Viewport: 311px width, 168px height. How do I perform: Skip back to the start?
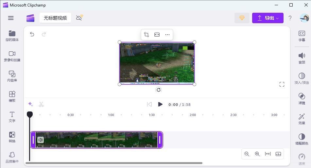tap(149, 104)
